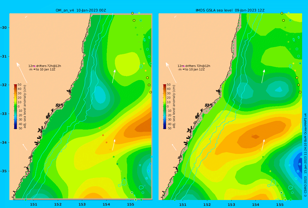Screen dimensions: 308x208
Task: Click the 153 longitude label under the right map
Action: click(x=231, y=205)
